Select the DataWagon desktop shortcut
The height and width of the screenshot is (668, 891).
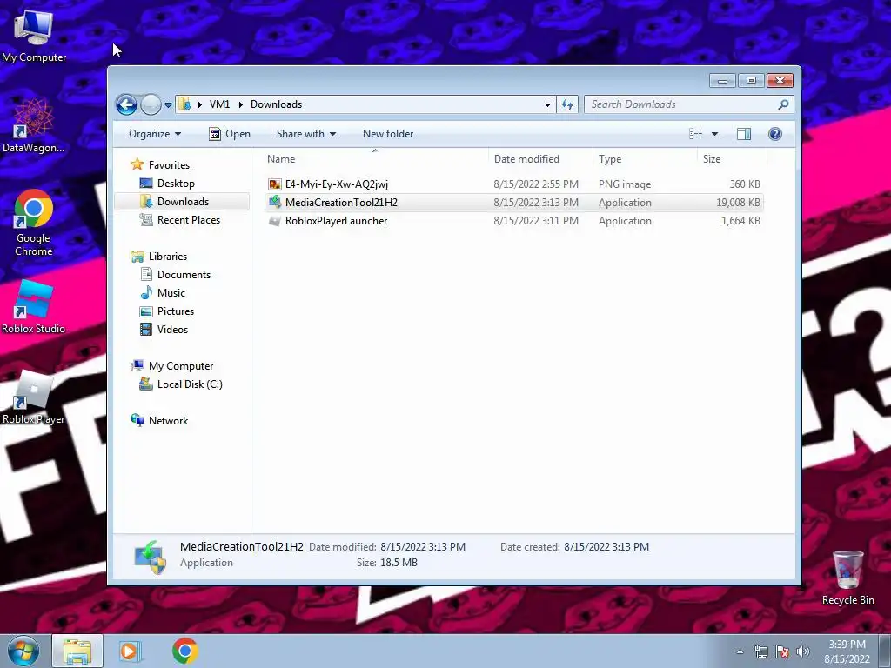tap(34, 125)
